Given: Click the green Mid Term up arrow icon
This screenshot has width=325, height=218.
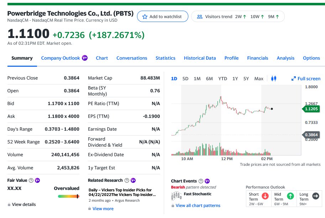Looking at the screenshot, I should coord(290,196).
